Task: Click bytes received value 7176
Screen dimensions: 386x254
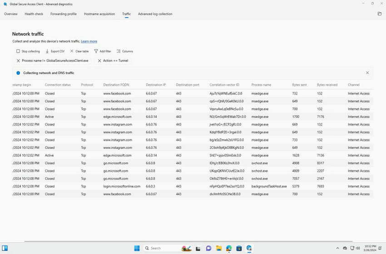Action: (x=321, y=116)
